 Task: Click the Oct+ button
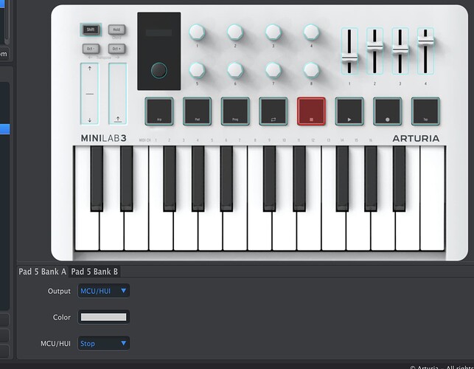[x=116, y=49]
